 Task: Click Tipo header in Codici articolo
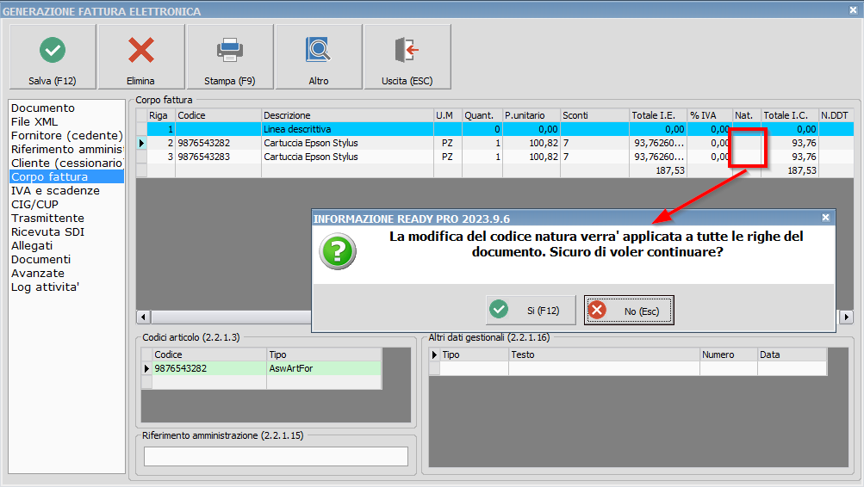click(324, 354)
